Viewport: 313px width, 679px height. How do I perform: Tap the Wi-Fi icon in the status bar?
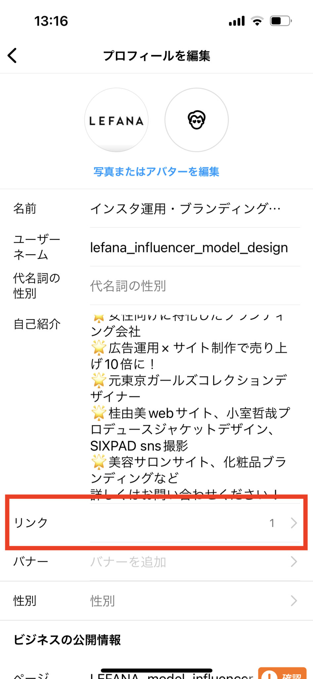[258, 21]
